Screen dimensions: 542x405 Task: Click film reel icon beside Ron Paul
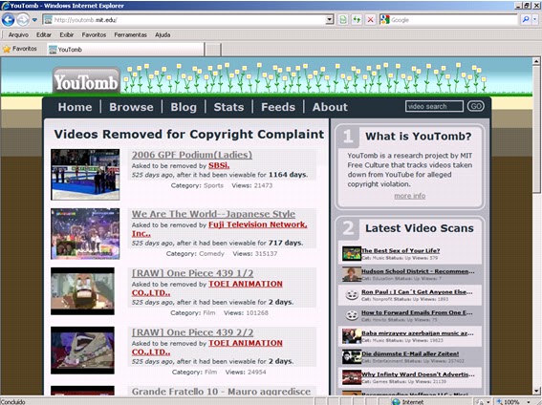352,295
